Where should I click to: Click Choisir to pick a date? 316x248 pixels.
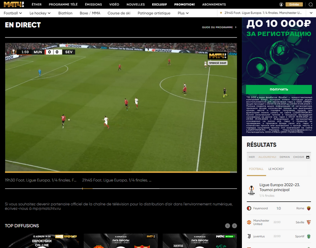[x=298, y=157]
